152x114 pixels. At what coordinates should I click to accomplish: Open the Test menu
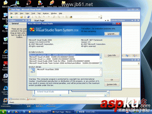[39, 13]
